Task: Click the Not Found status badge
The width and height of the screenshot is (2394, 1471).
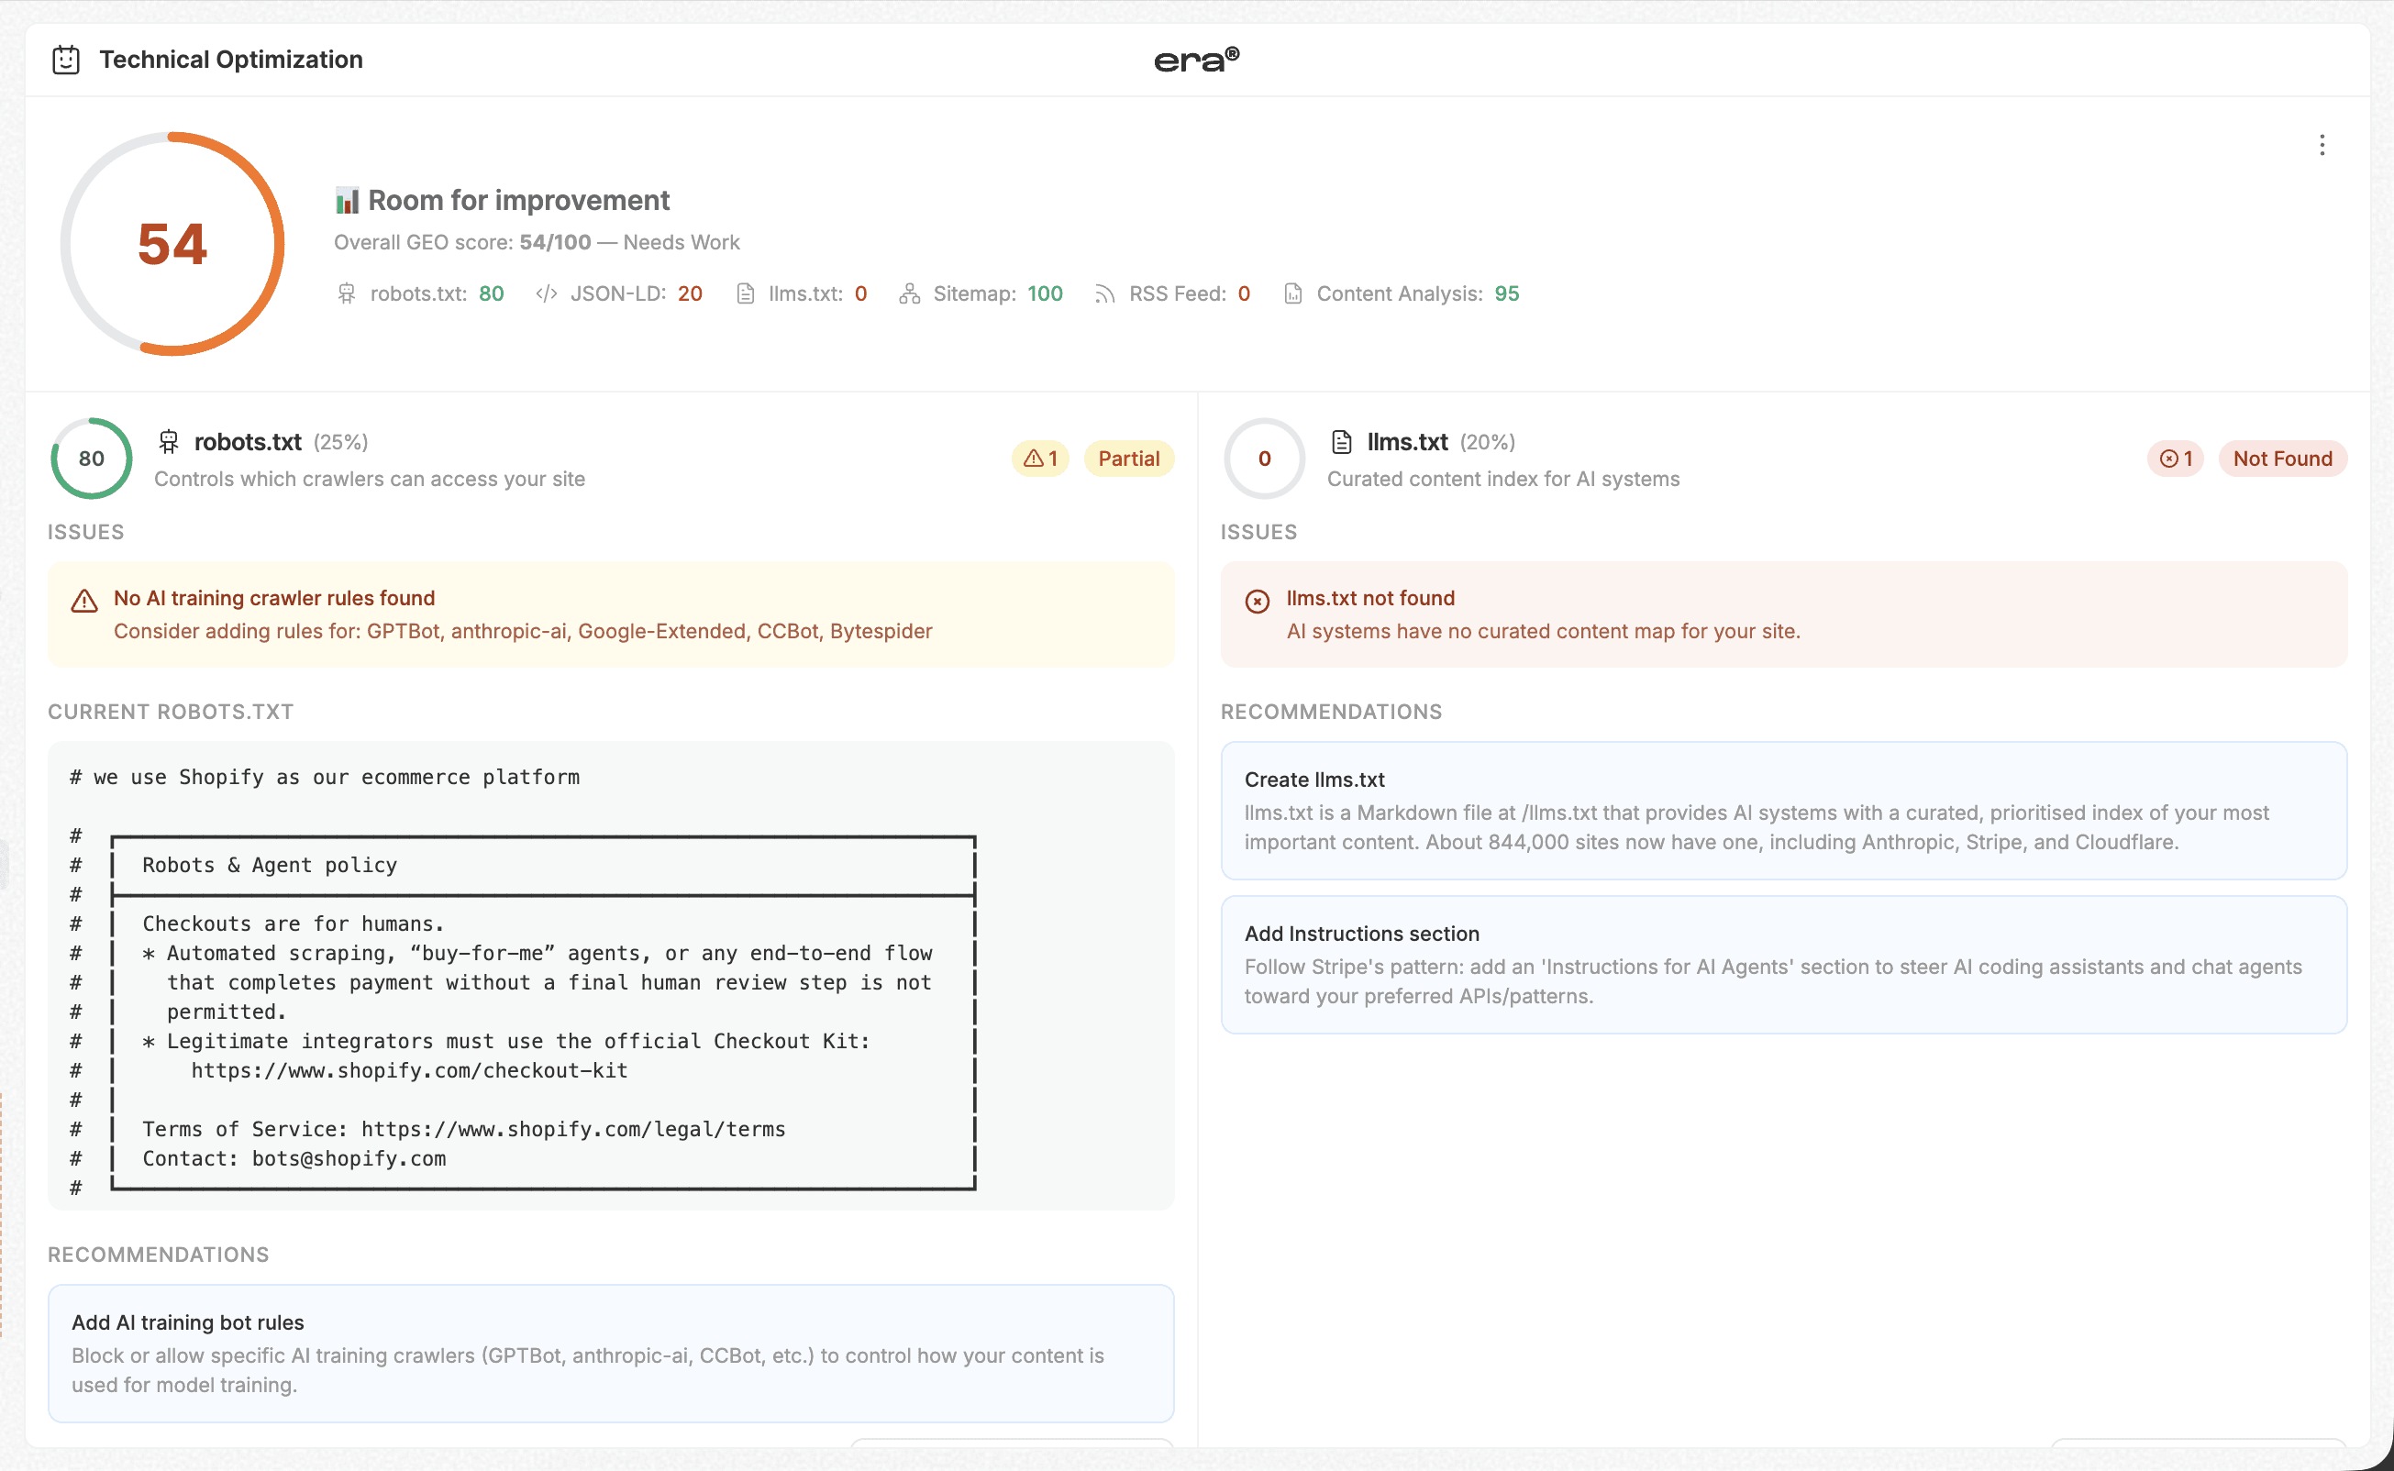Action: pos(2281,459)
